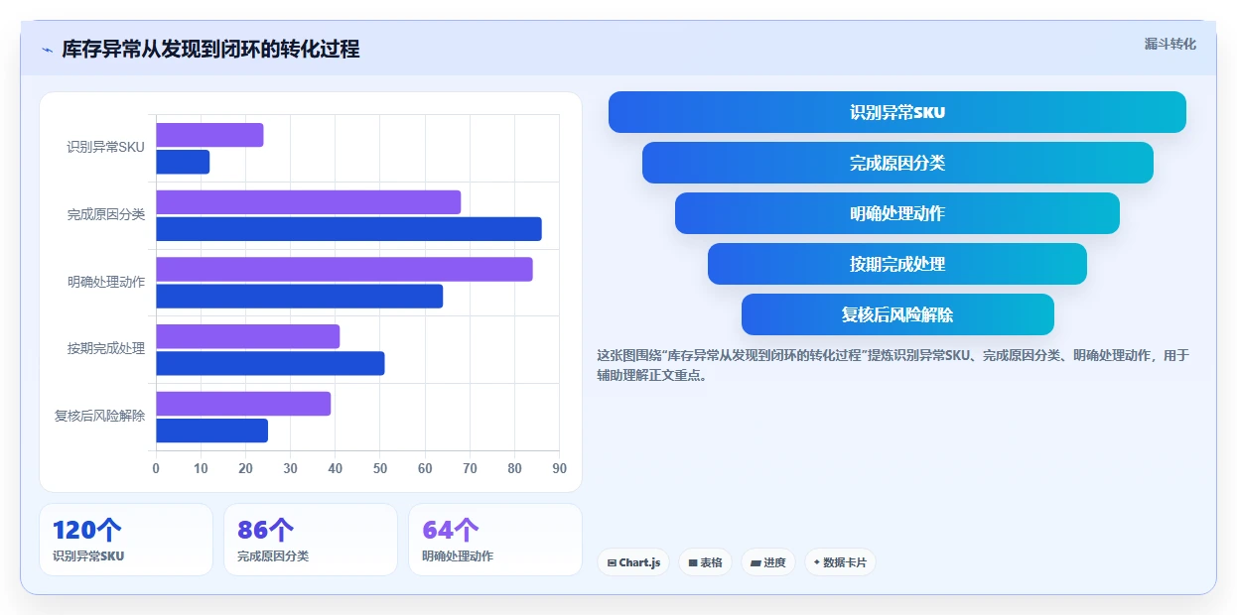Click the x-axis value 90
1237x615 pixels.
coord(559,468)
